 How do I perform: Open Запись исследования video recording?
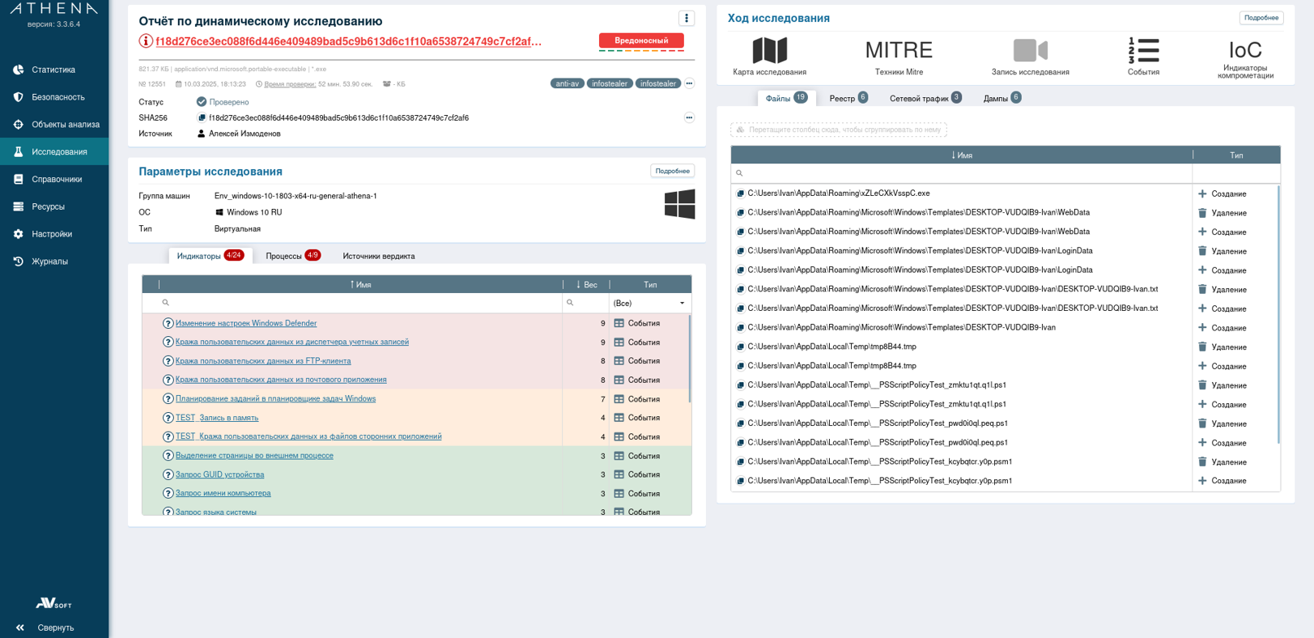1030,51
